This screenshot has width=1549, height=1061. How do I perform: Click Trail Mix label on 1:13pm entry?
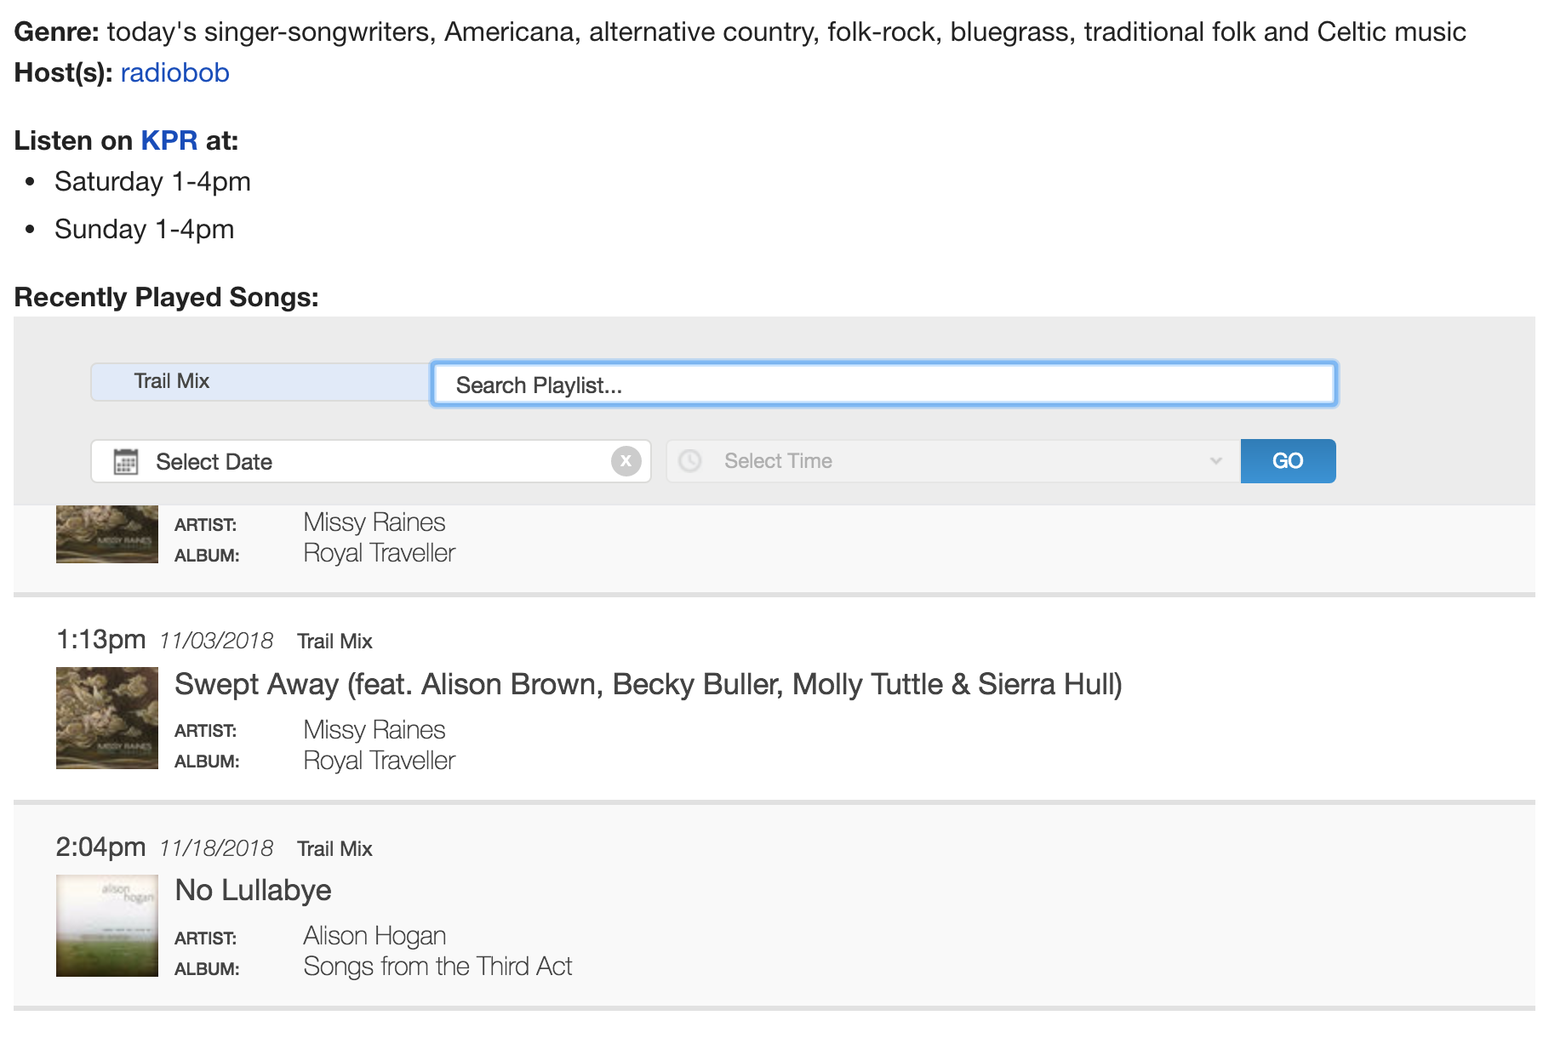pos(334,642)
